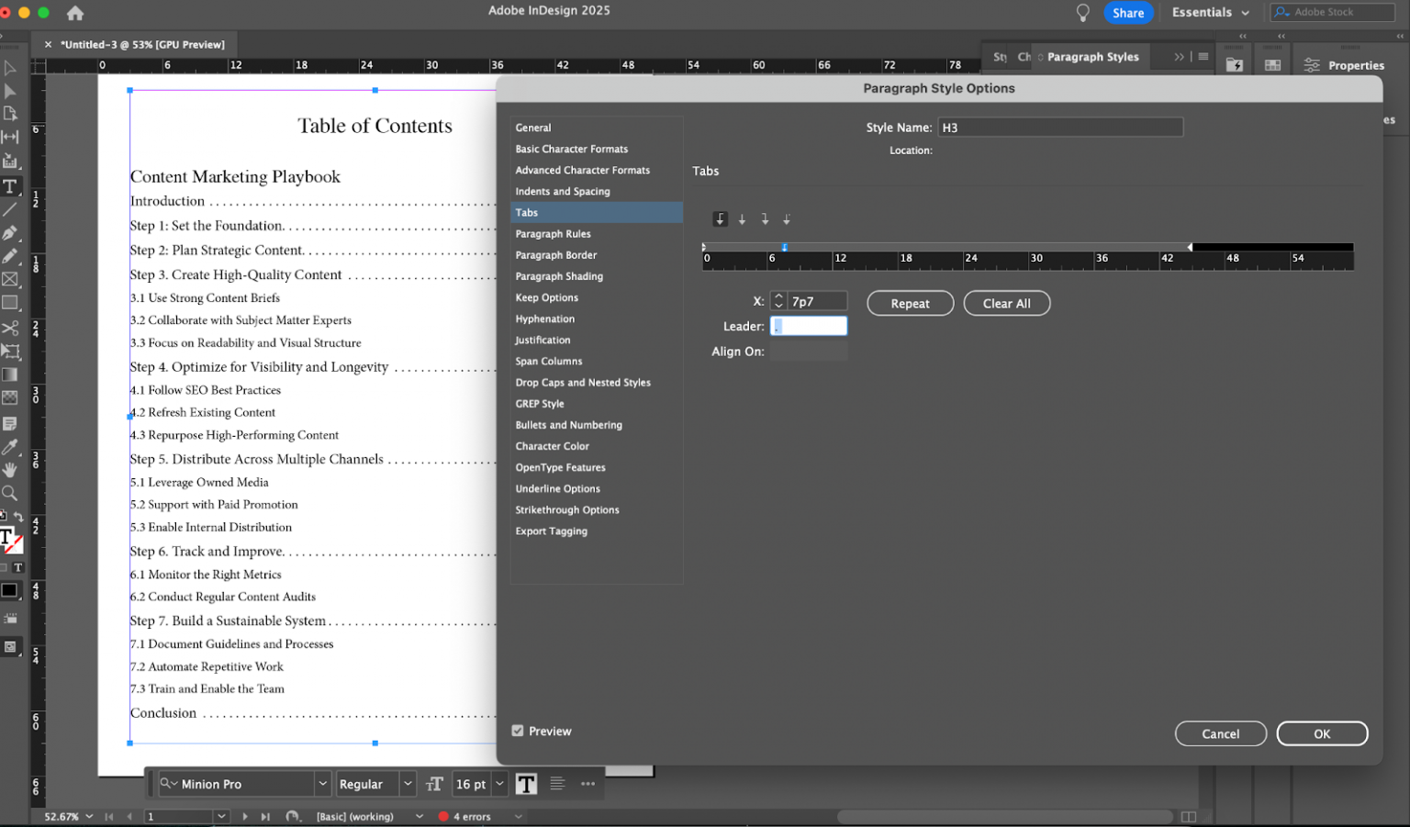Select the Zoom tool magnifier
Viewport: 1410px width, 827px height.
[x=10, y=494]
